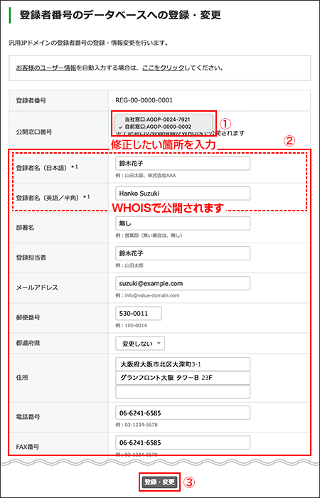Click the REG-00-0000-0001 registrant number text
320x498 pixels.
[144, 101]
